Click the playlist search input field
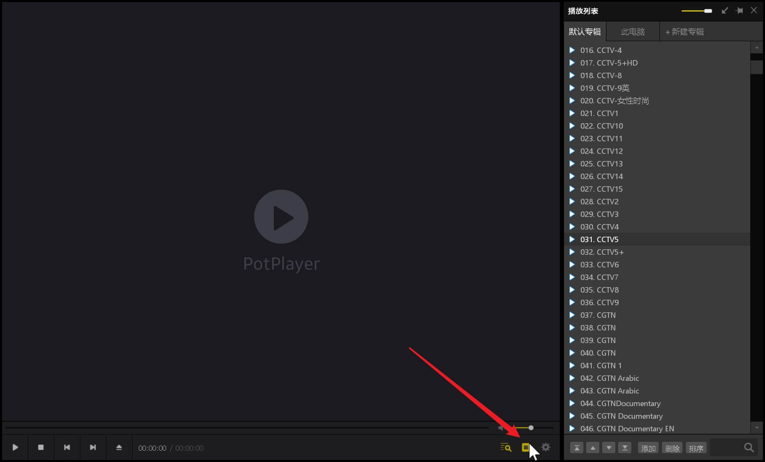The image size is (765, 462). pyautogui.click(x=726, y=448)
